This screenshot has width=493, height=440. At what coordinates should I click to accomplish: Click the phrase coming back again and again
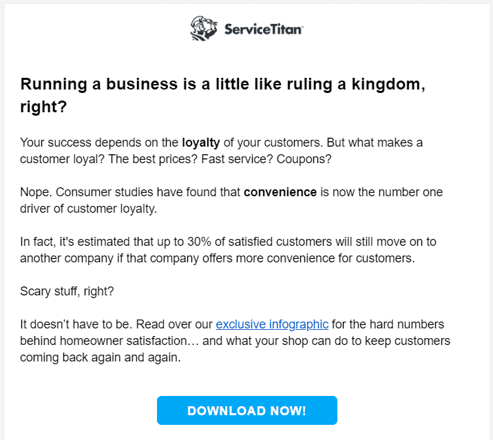(x=101, y=357)
